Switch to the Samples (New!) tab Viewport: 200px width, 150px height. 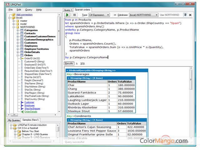point(30,120)
